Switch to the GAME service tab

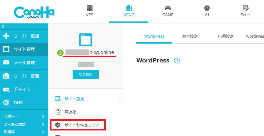tap(168, 11)
